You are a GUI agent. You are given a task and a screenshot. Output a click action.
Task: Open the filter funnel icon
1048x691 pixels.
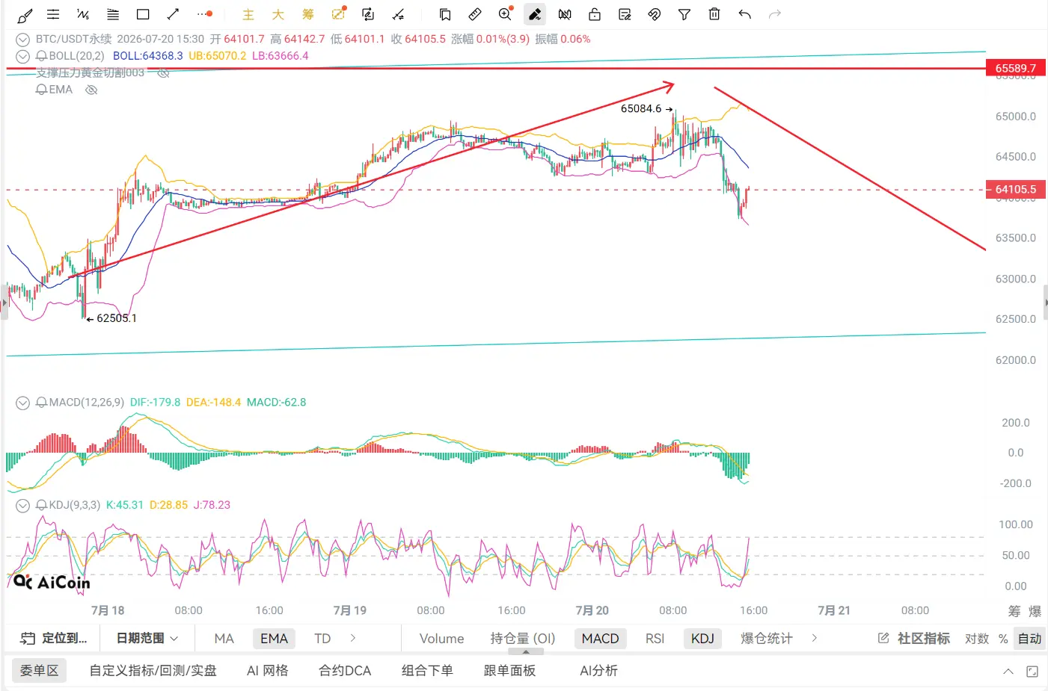[x=684, y=14]
